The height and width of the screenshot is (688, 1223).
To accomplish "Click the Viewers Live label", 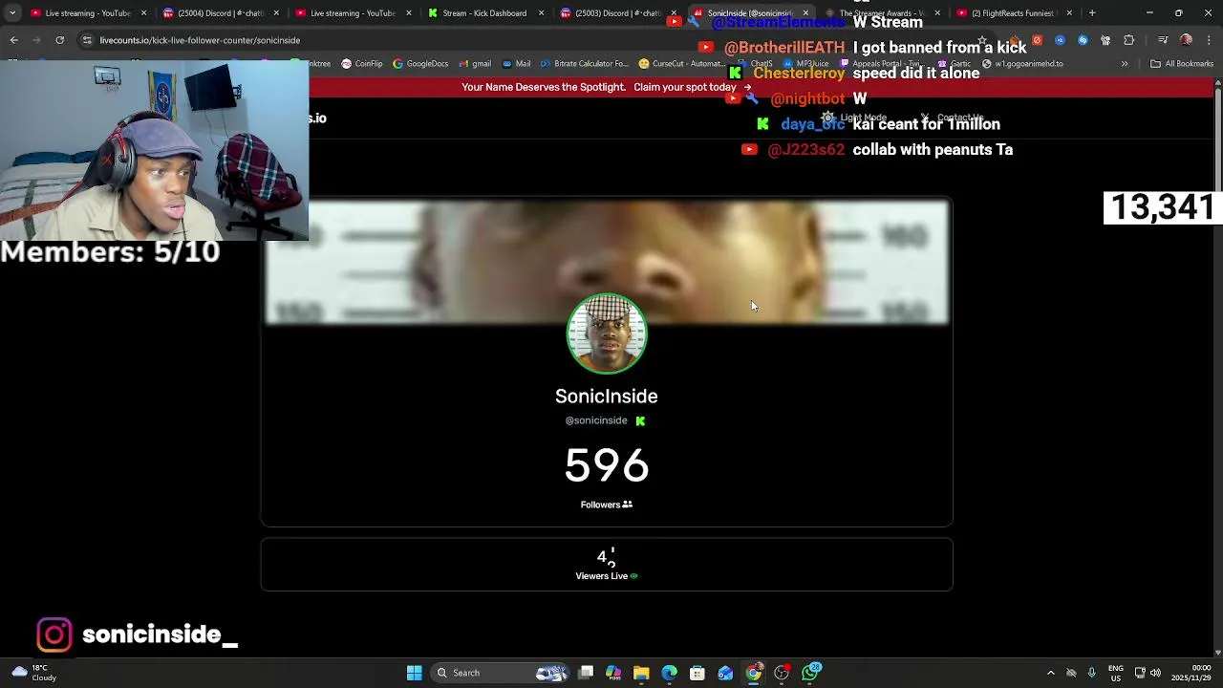I will point(602,576).
